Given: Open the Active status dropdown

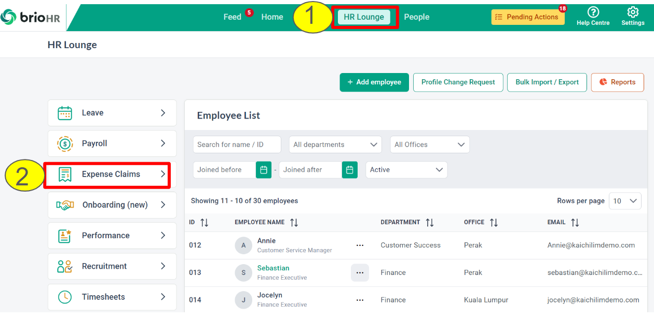Looking at the screenshot, I should coord(406,170).
